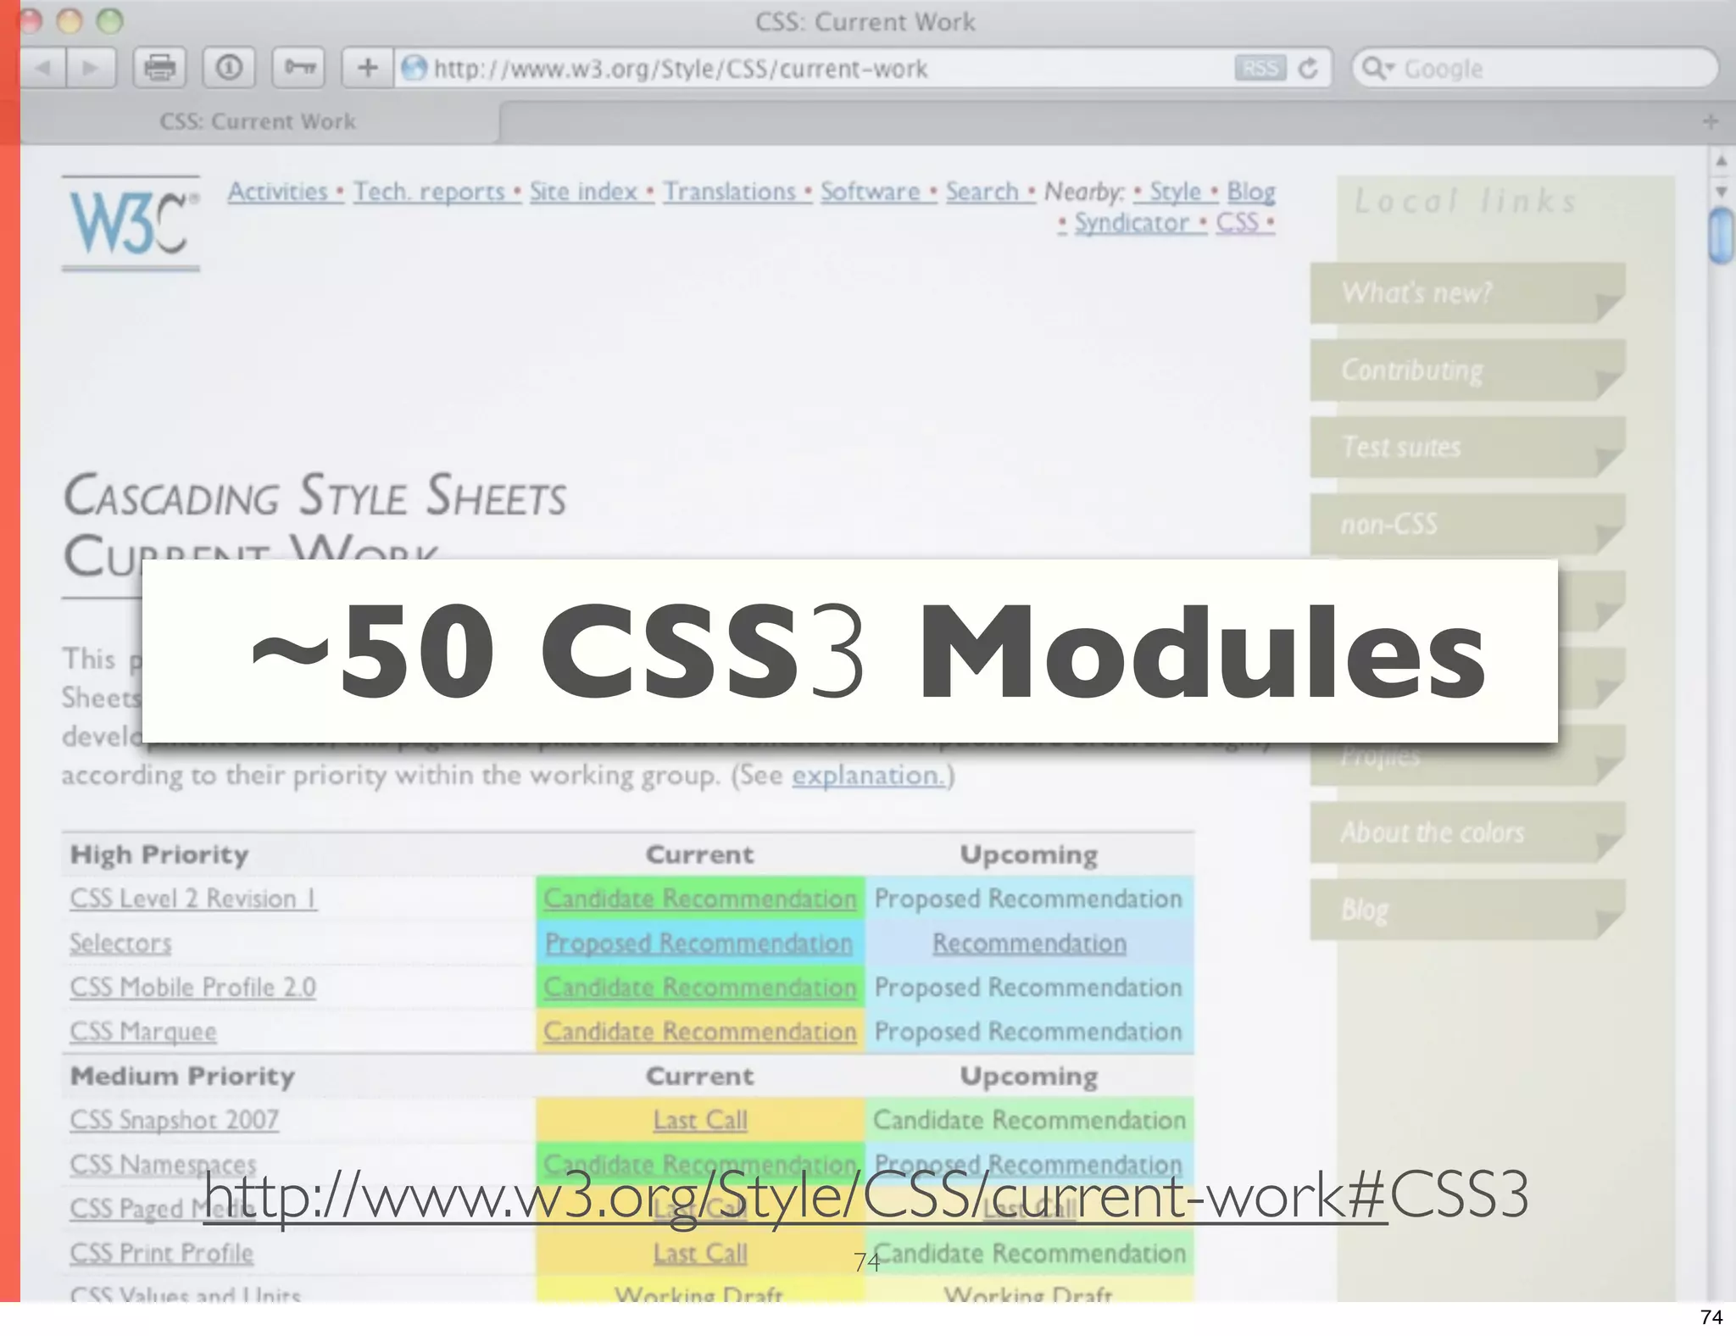Click the print icon in toolbar

tap(159, 68)
